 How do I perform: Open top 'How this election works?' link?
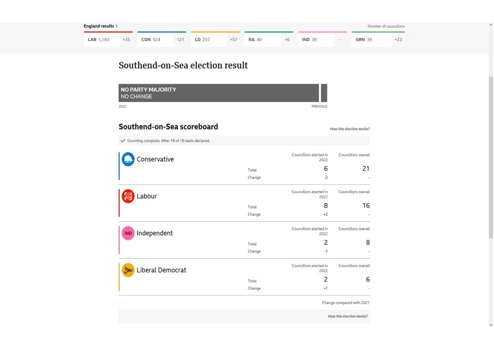pos(350,129)
